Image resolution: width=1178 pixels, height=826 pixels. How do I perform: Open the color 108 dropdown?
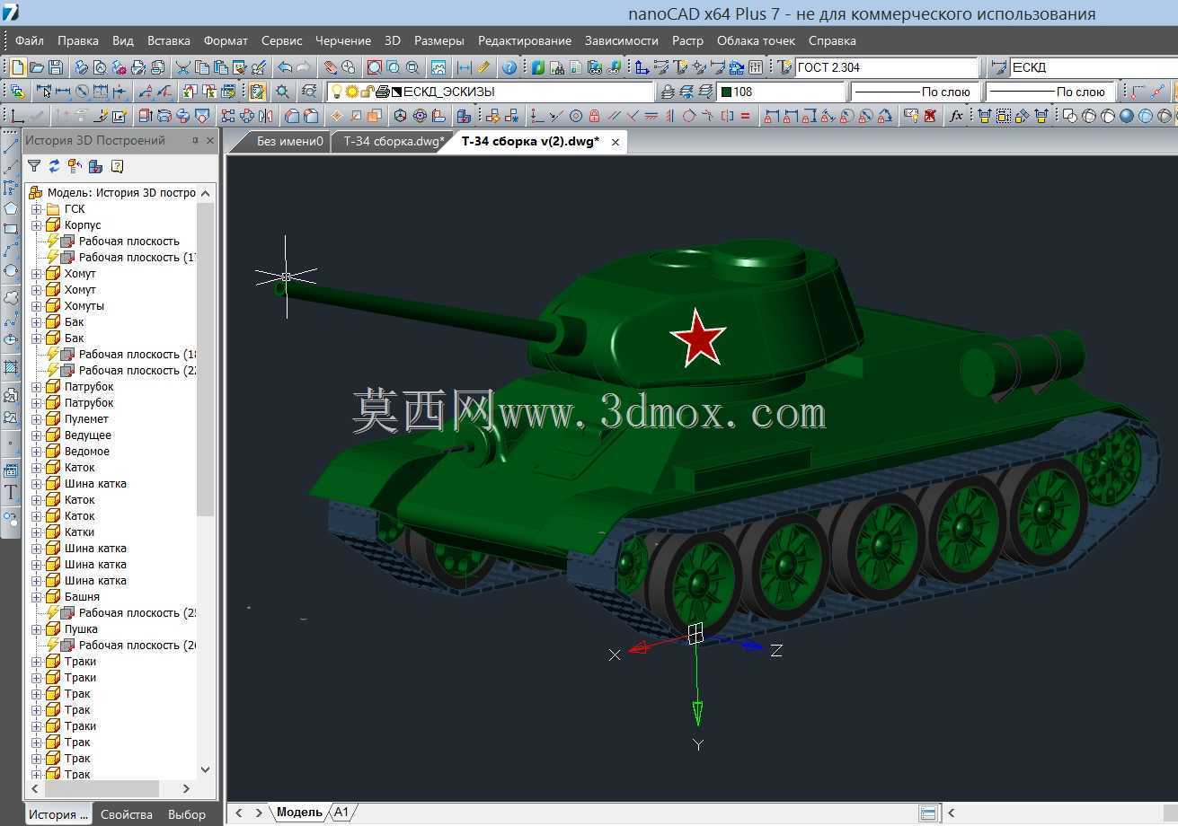point(781,92)
